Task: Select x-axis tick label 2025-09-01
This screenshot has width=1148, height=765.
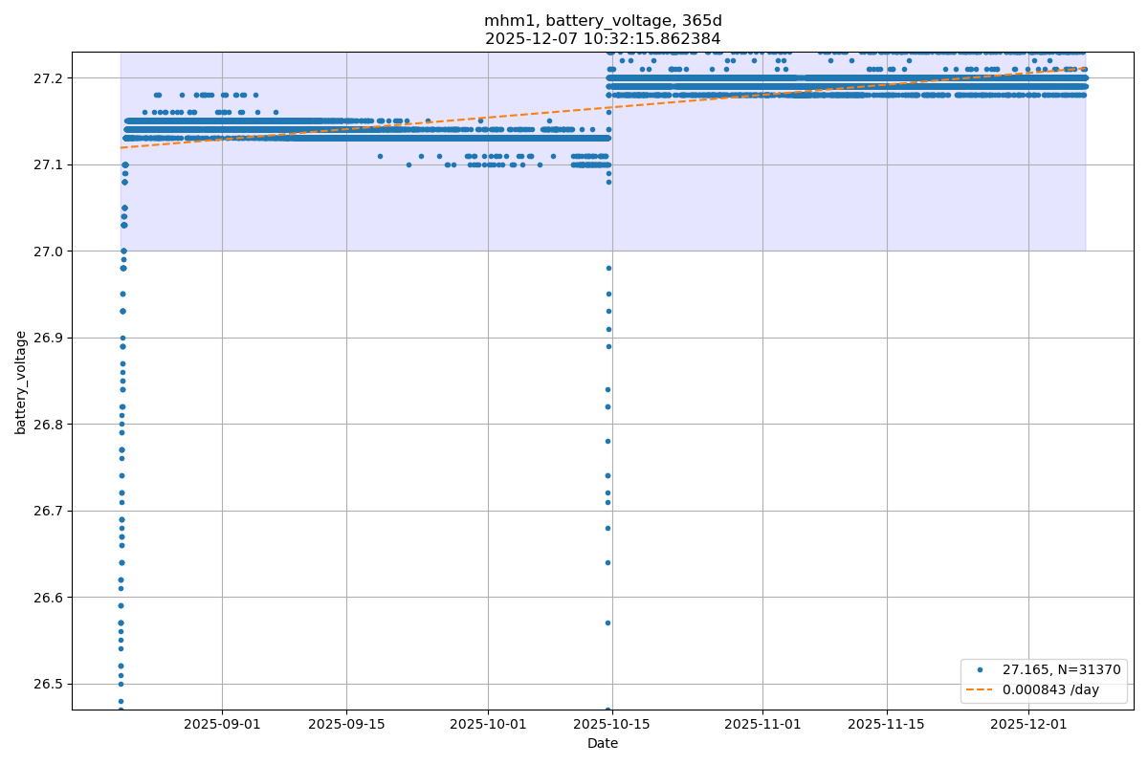Action: click(222, 725)
